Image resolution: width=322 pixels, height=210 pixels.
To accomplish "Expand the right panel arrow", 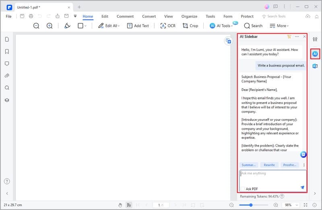I will point(315,194).
